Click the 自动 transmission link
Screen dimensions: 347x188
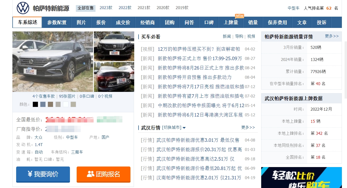click(39, 152)
